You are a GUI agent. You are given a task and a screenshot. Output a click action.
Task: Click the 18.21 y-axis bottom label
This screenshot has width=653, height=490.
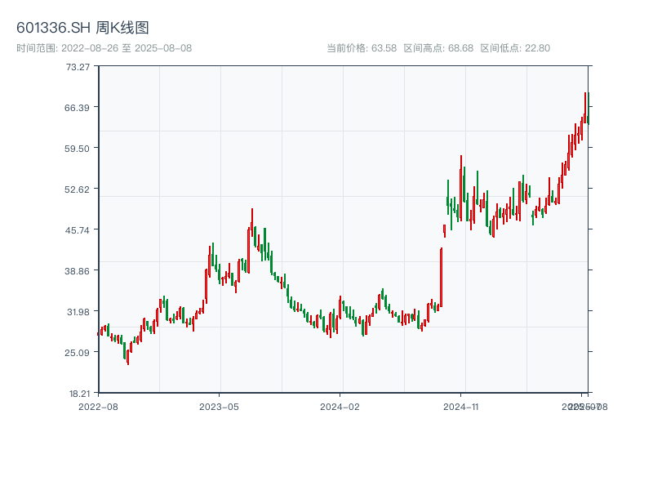point(78,393)
